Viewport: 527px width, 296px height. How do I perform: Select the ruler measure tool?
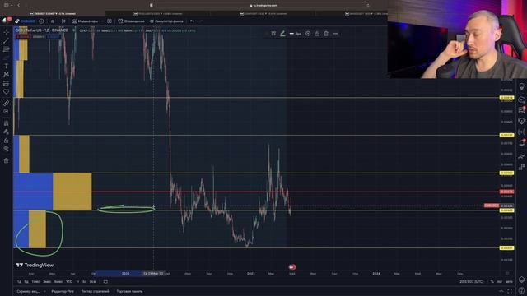[6, 103]
